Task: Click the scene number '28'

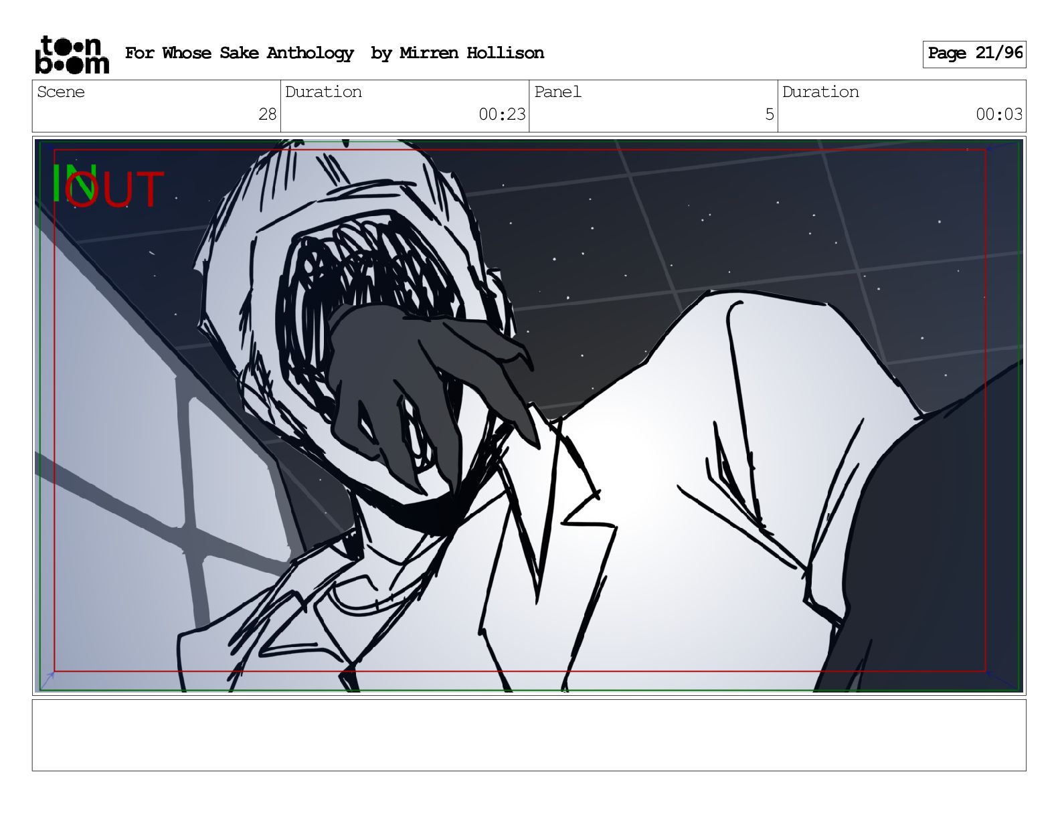Action: click(x=267, y=114)
